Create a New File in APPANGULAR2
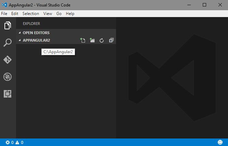The image size is (228, 146). tap(83, 40)
